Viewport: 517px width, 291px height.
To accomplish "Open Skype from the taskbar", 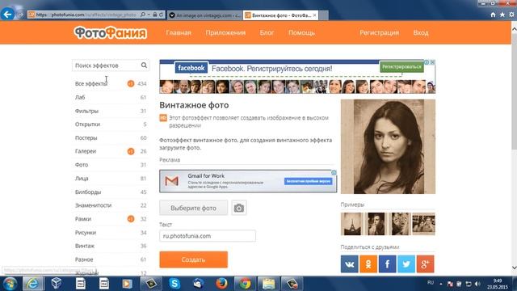I will pyautogui.click(x=174, y=284).
